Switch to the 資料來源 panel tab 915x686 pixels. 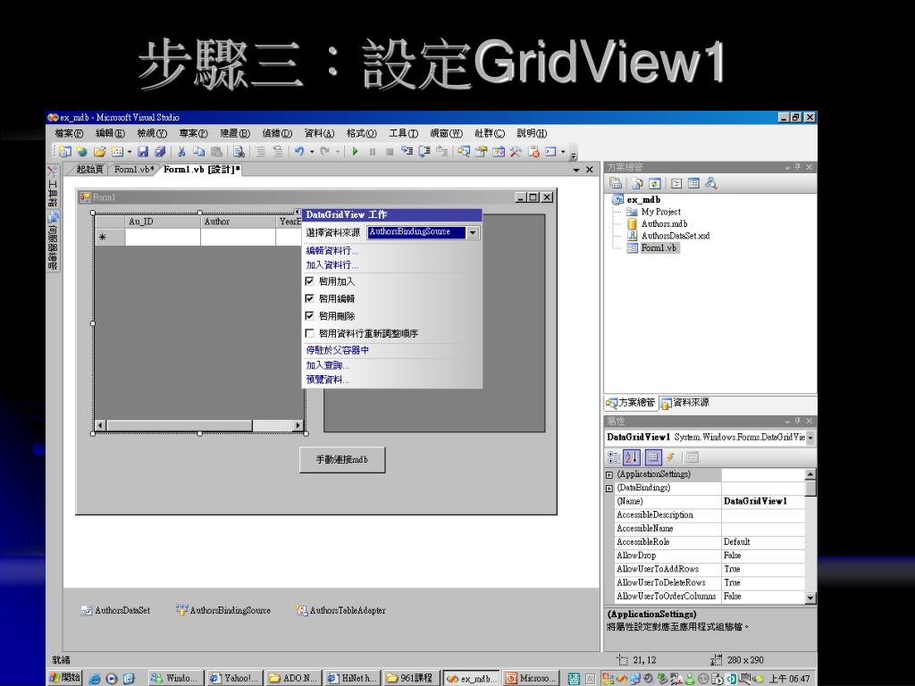coord(685,403)
